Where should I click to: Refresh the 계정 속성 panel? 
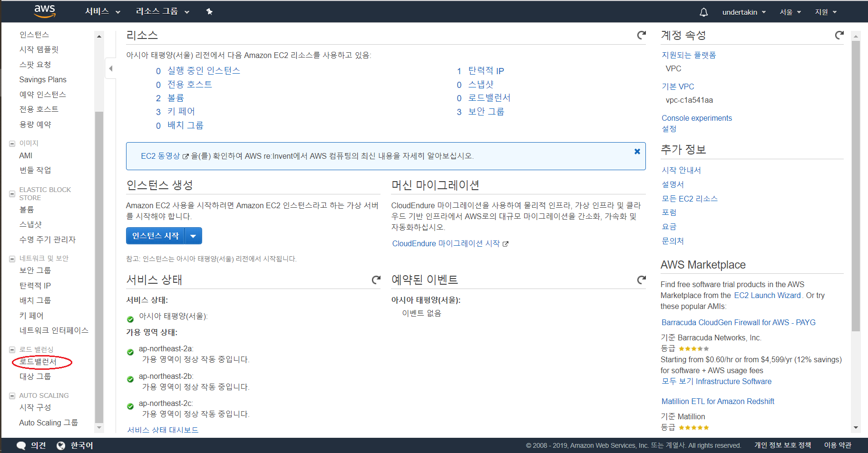click(x=839, y=35)
